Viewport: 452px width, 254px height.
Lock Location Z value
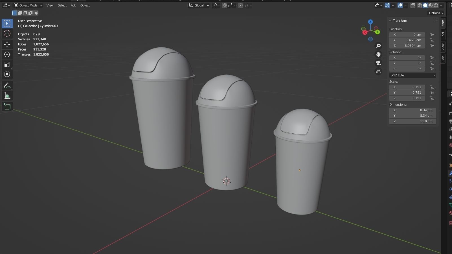[x=432, y=46]
